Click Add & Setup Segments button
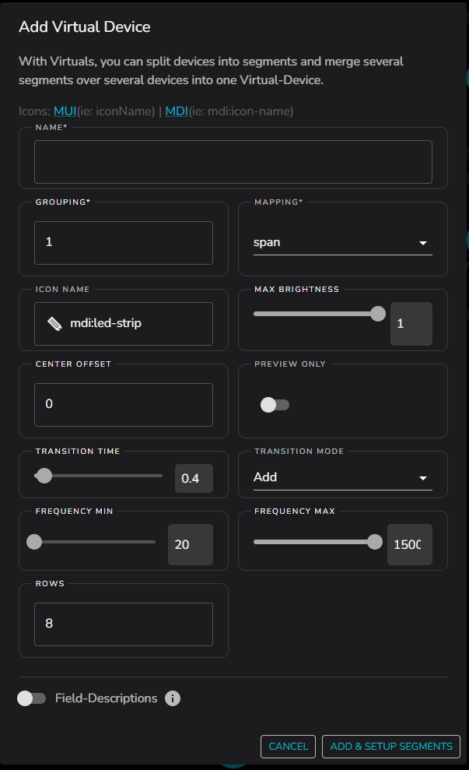Viewport: 469px width, 770px height. [391, 747]
